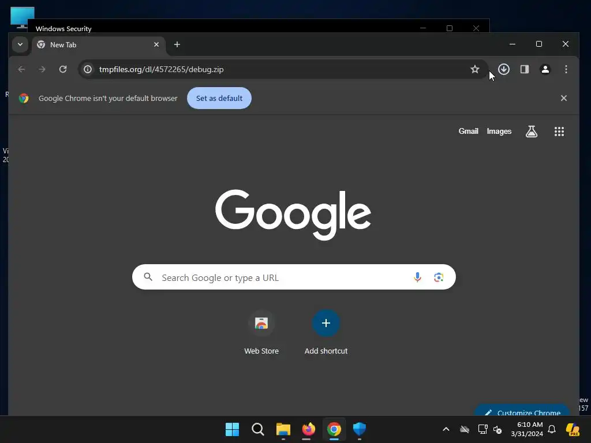The width and height of the screenshot is (591, 443).
Task: Click the magnifier icon in search box
Action: 148,277
